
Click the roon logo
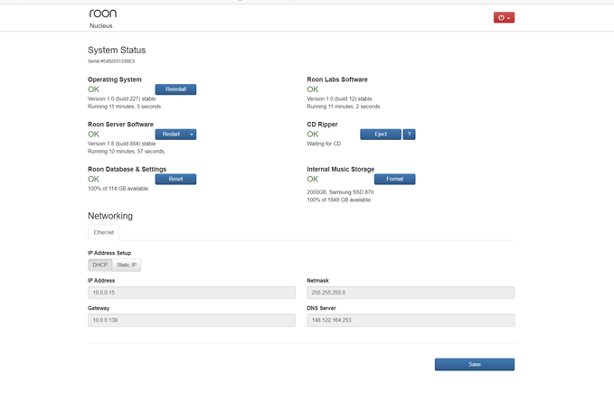[x=103, y=14]
